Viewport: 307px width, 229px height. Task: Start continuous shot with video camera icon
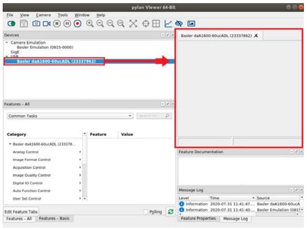[x=47, y=24]
